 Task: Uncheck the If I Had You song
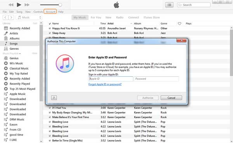point(50,108)
